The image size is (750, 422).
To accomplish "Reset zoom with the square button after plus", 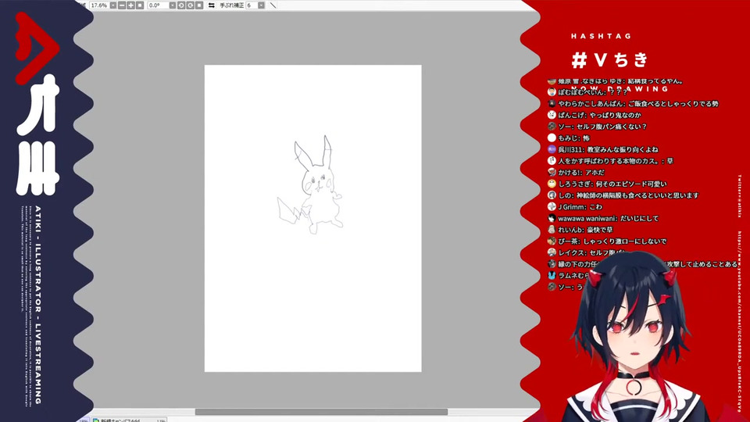I will (140, 5).
